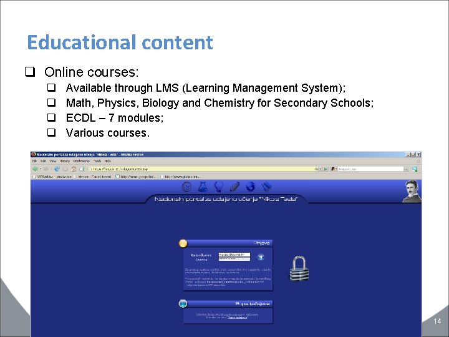
Task: Click the padlock image
Action: click(299, 268)
